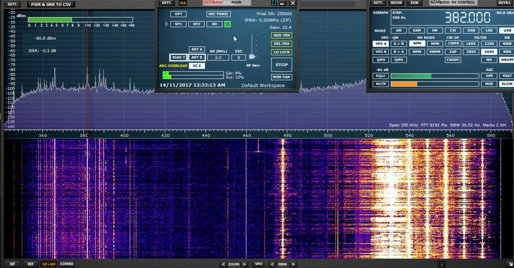This screenshot has width=514, height=268.
Task: Open the SR (MHz) 2.0 sample rate field
Action: click(x=218, y=57)
